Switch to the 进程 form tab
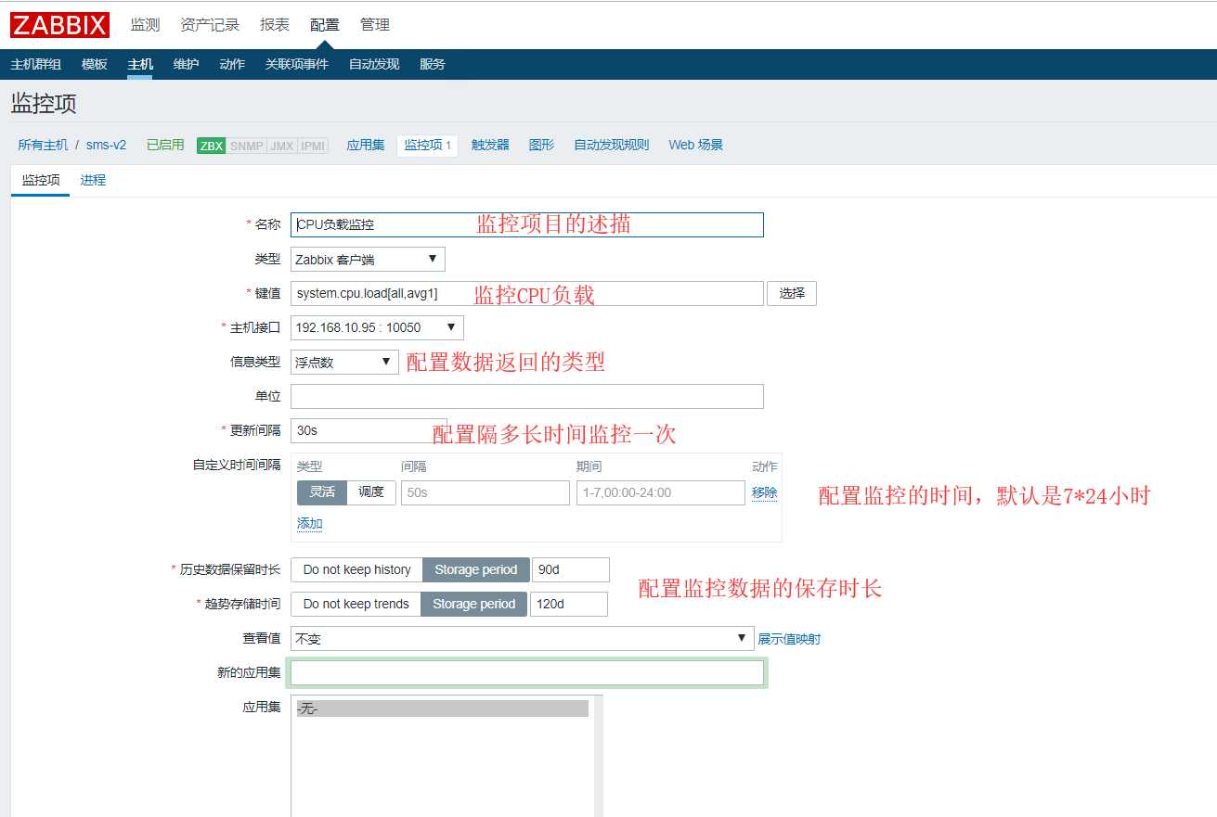 [93, 180]
